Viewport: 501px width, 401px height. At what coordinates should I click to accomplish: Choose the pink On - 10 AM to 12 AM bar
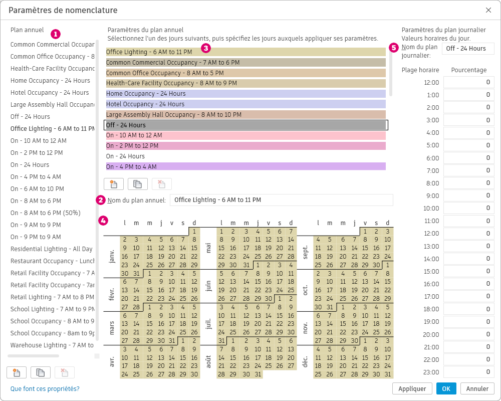point(245,135)
